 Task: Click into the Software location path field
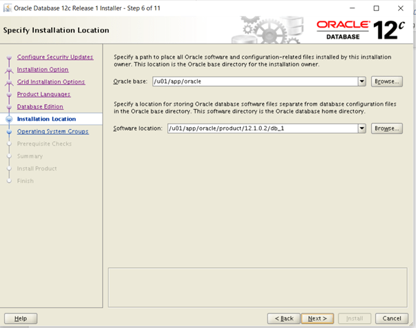261,128
